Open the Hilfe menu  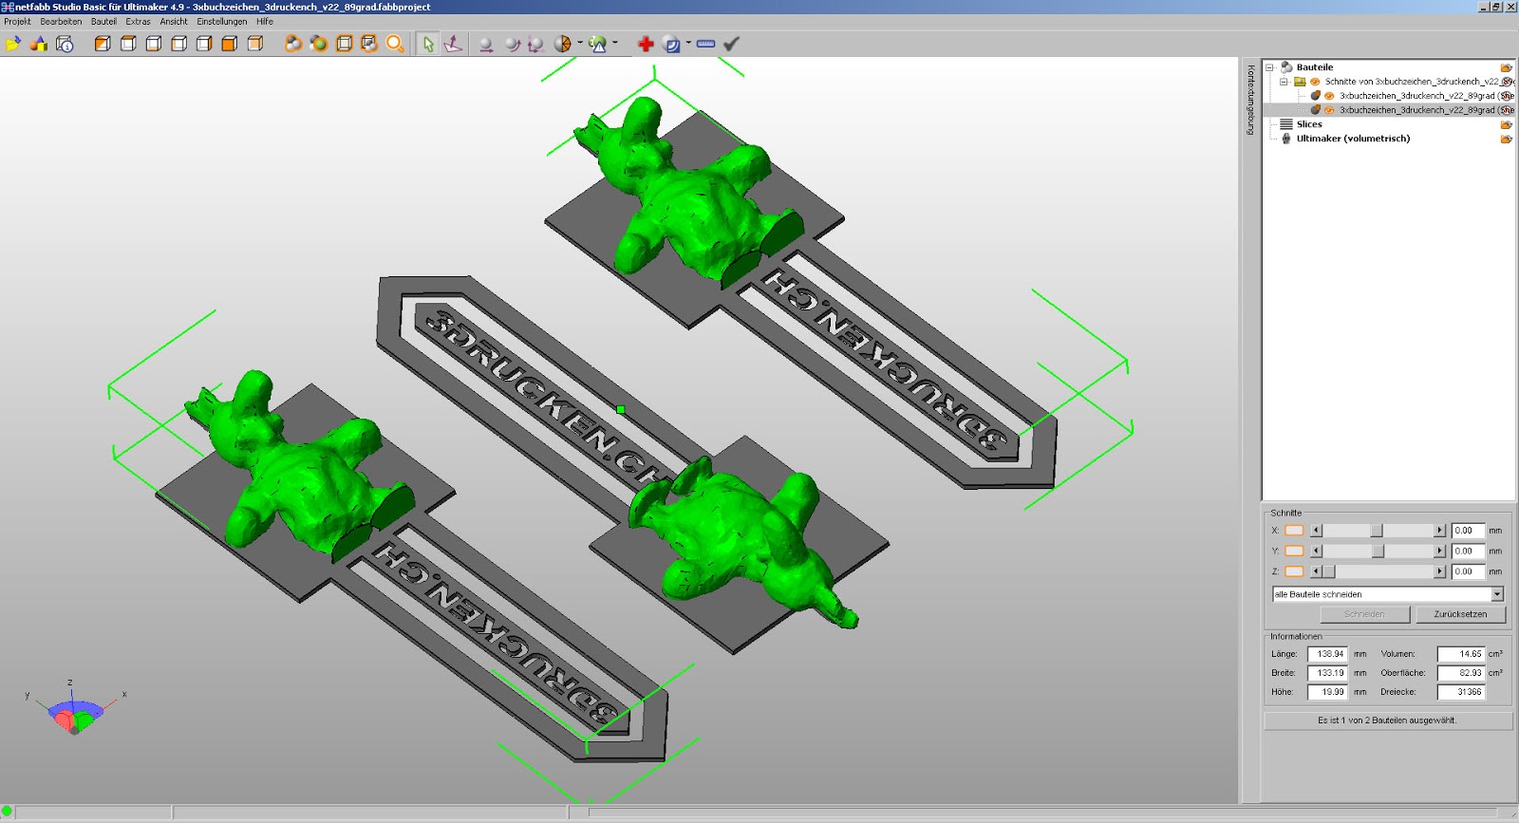(x=265, y=21)
